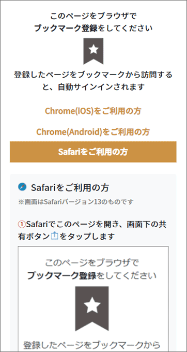Viewport: 187px width, 352px height.
Task: Click the Safariをご利用の方 section heading
Action: 70,188
